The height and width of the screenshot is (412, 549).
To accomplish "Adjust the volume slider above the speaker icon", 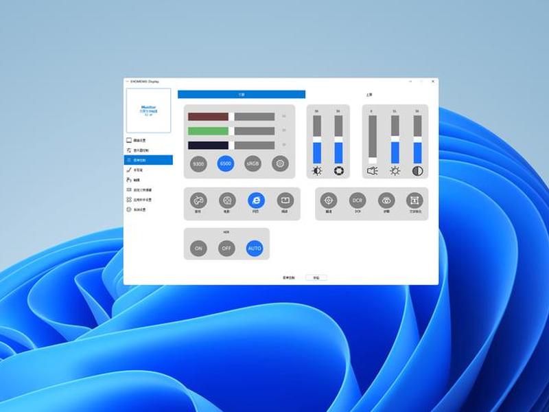I will (x=373, y=139).
